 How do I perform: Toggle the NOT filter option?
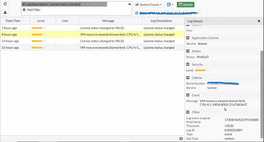[x=91, y=4]
